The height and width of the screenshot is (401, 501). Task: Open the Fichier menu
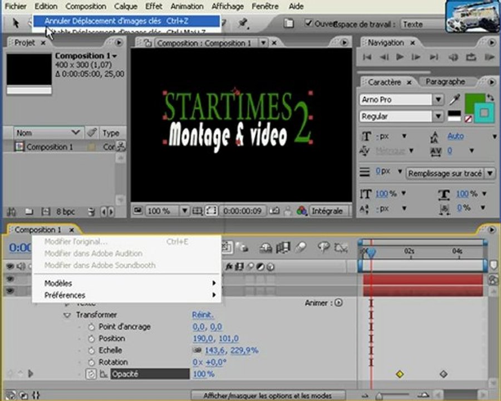[x=16, y=6]
